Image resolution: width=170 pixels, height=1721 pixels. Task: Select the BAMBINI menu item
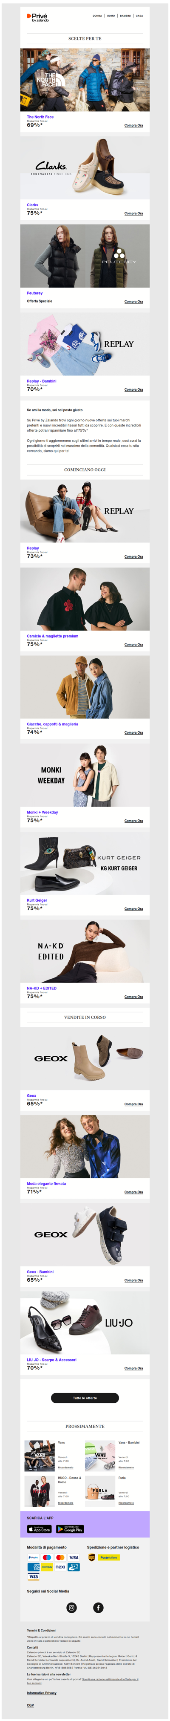125,15
